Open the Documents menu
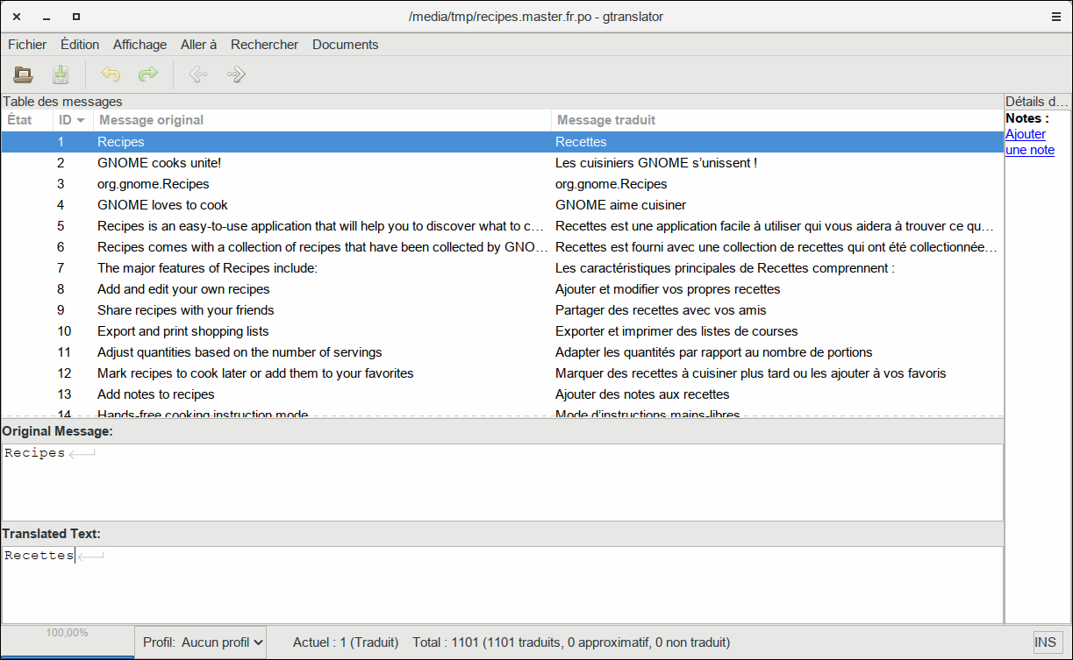This screenshot has height=660, width=1073. 345,45
